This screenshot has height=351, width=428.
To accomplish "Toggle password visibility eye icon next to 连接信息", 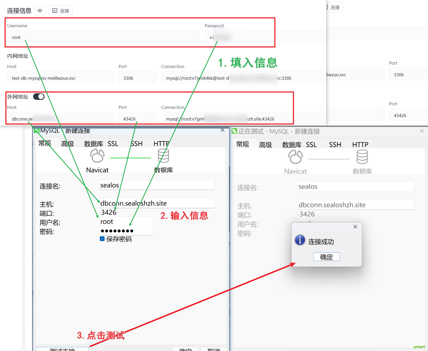I will 40,11.
